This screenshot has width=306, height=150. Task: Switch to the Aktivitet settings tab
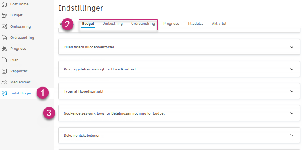pos(219,24)
